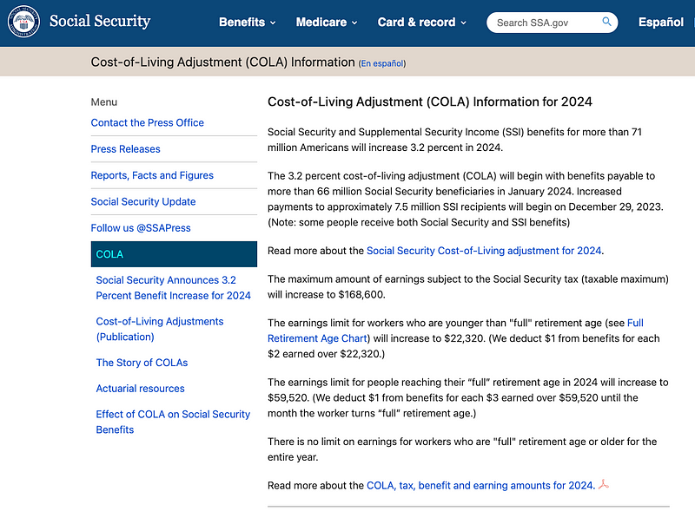Open Contact the Press Office menu link
The width and height of the screenshot is (695, 511).
pyautogui.click(x=147, y=122)
